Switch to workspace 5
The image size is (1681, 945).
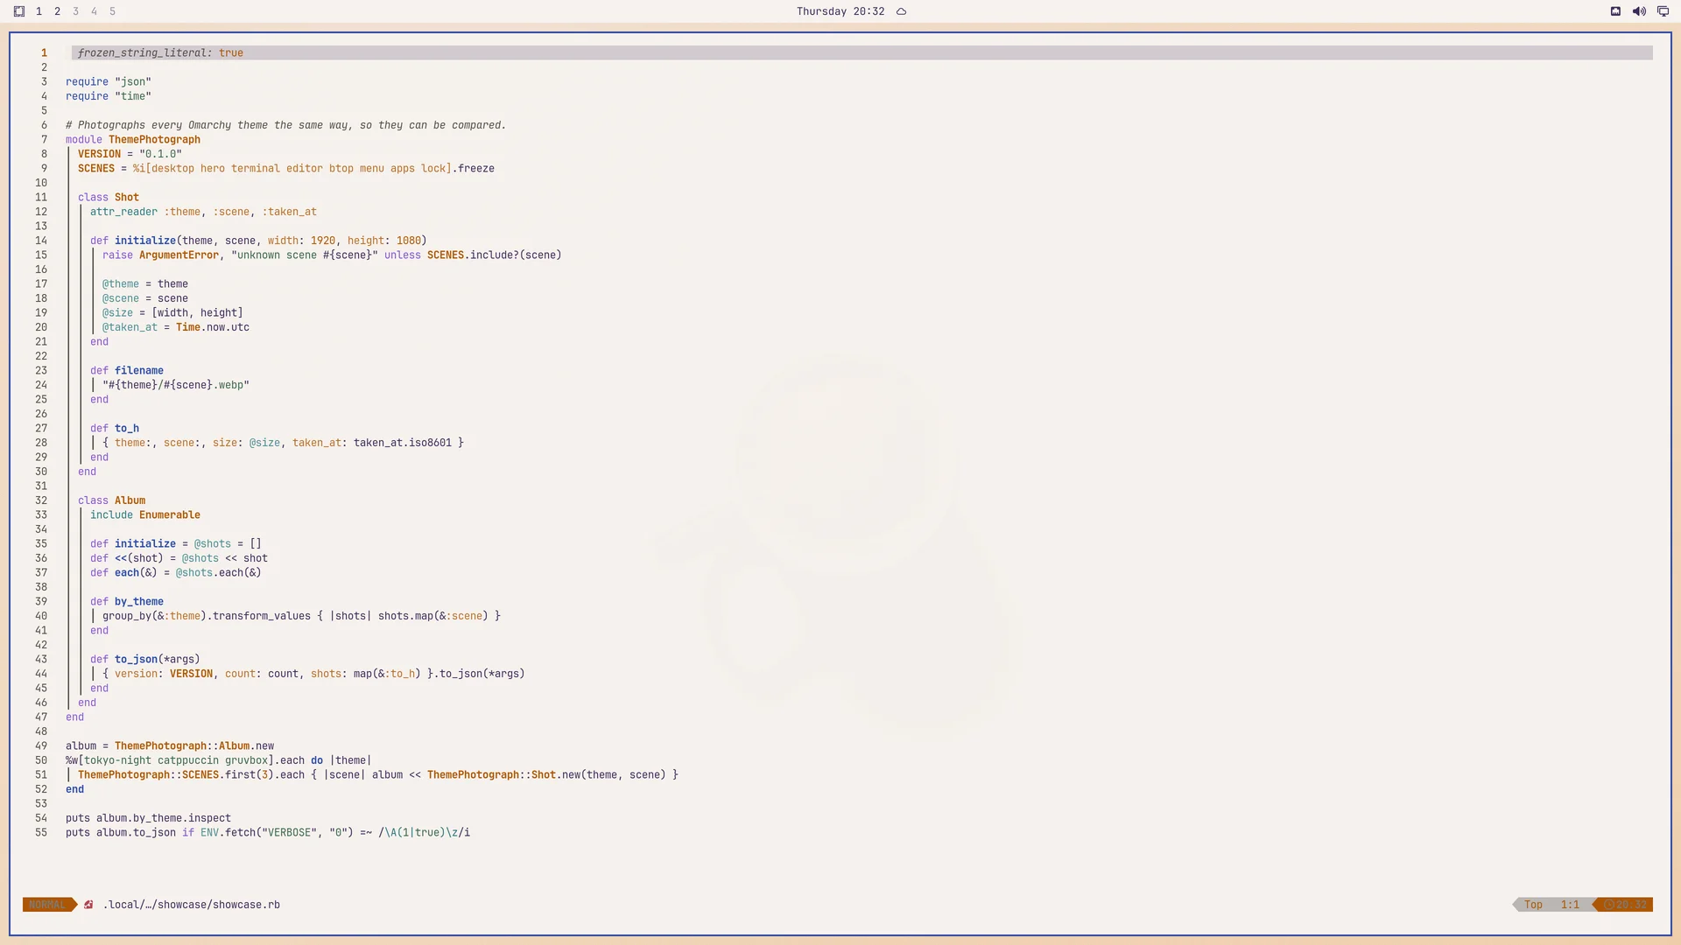[112, 11]
